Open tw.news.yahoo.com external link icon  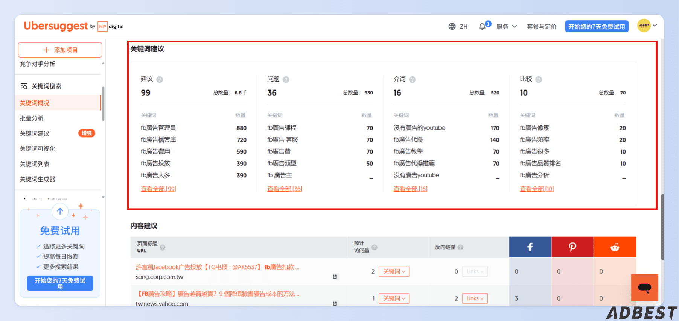(x=335, y=303)
